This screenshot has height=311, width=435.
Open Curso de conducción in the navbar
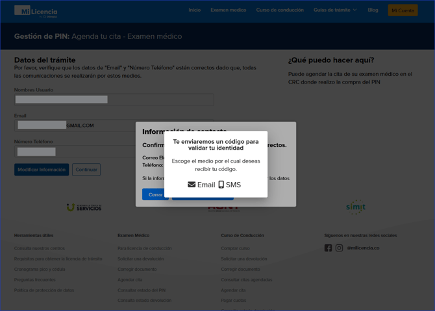click(279, 10)
